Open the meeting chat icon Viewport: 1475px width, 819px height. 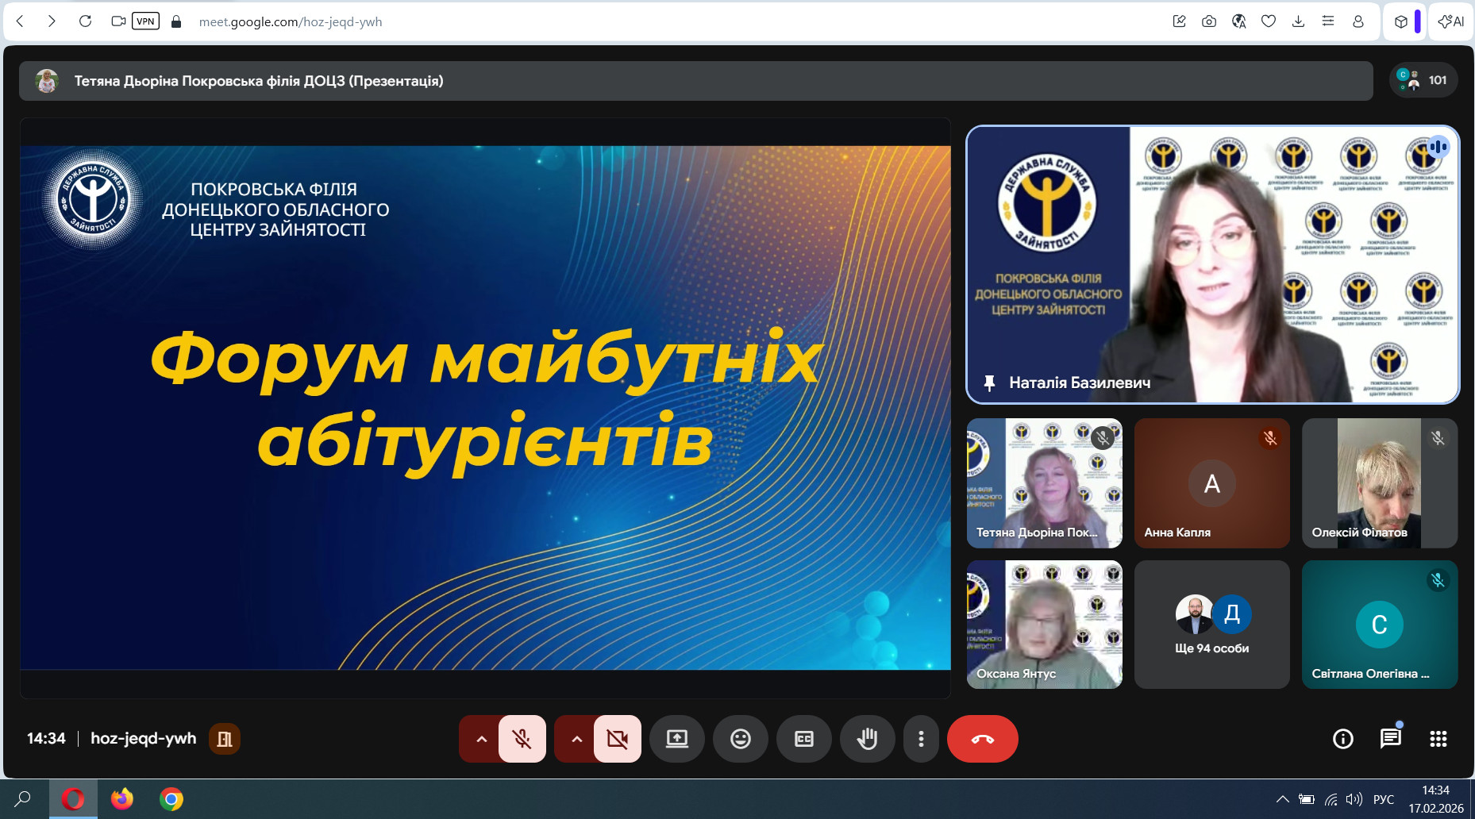1390,739
